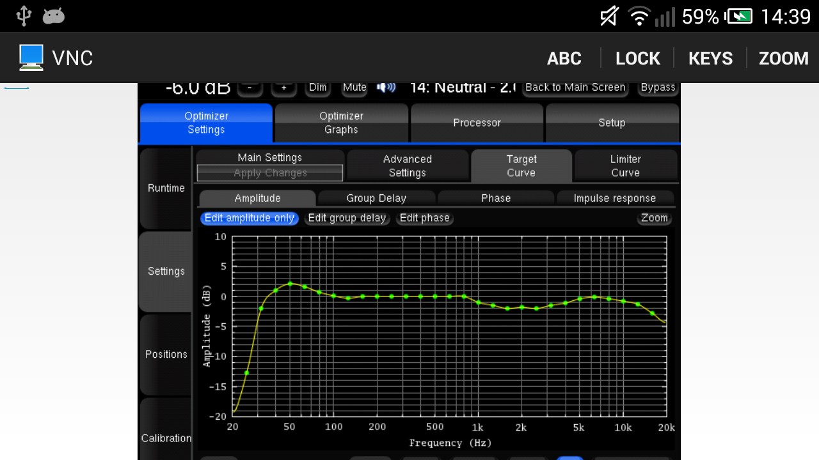Toggle the Bypass button
Screen dimensions: 819x460
point(658,88)
